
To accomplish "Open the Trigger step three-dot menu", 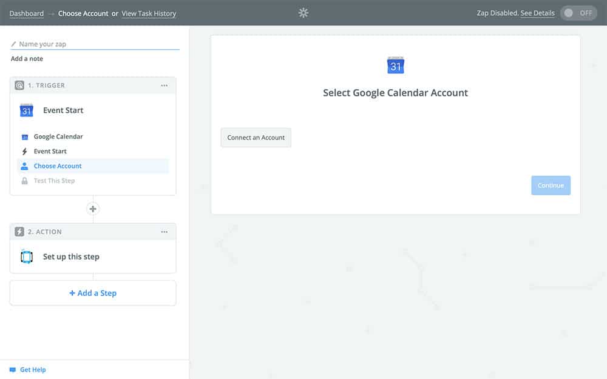I will pyautogui.click(x=164, y=86).
